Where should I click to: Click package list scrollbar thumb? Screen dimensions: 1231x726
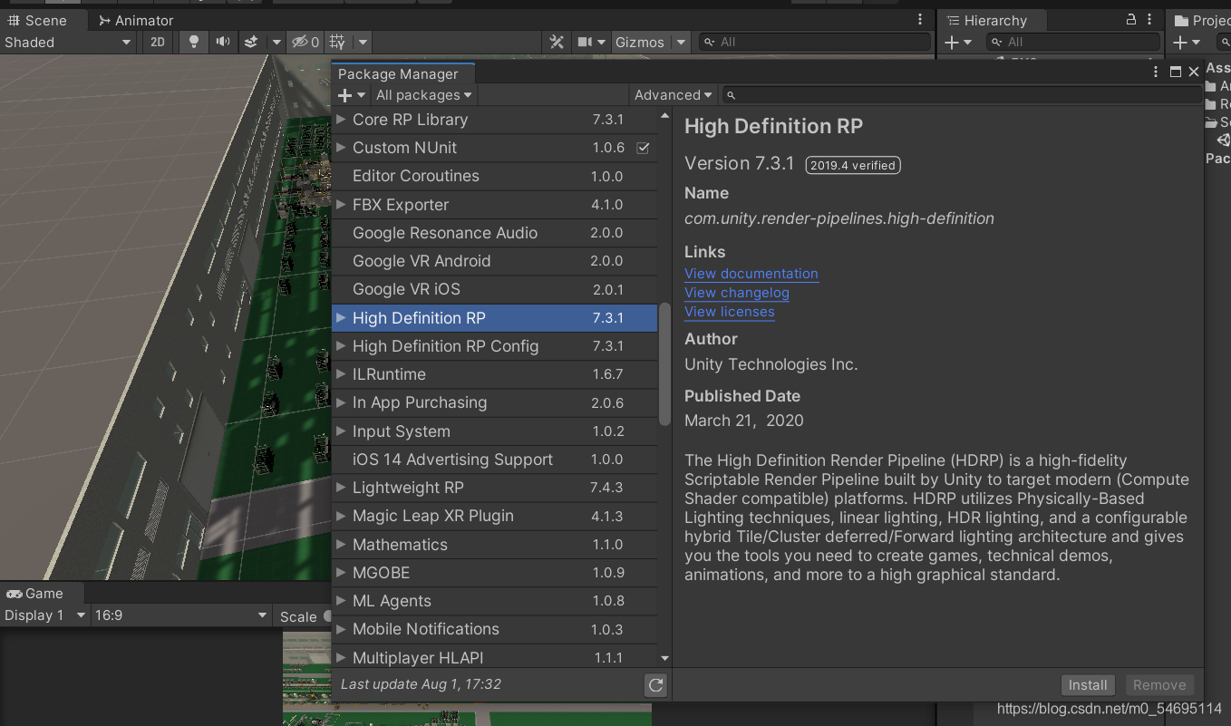tap(664, 364)
